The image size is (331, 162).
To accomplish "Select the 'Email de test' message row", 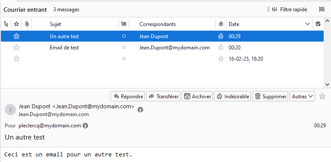I will point(162,48).
